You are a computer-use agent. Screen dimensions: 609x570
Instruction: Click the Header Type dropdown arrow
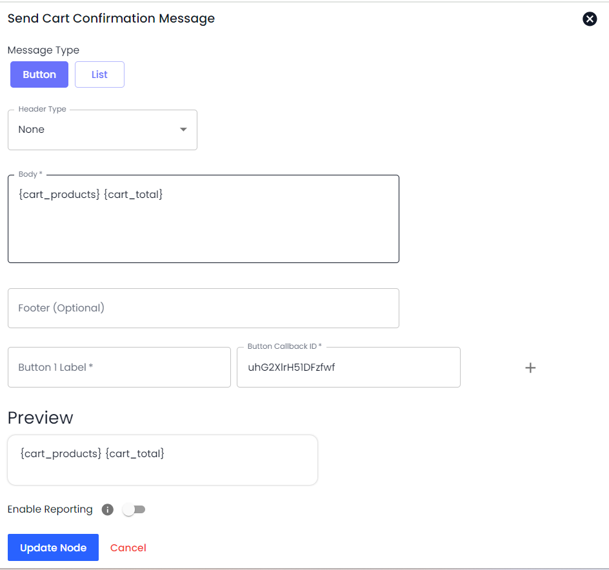(x=183, y=130)
